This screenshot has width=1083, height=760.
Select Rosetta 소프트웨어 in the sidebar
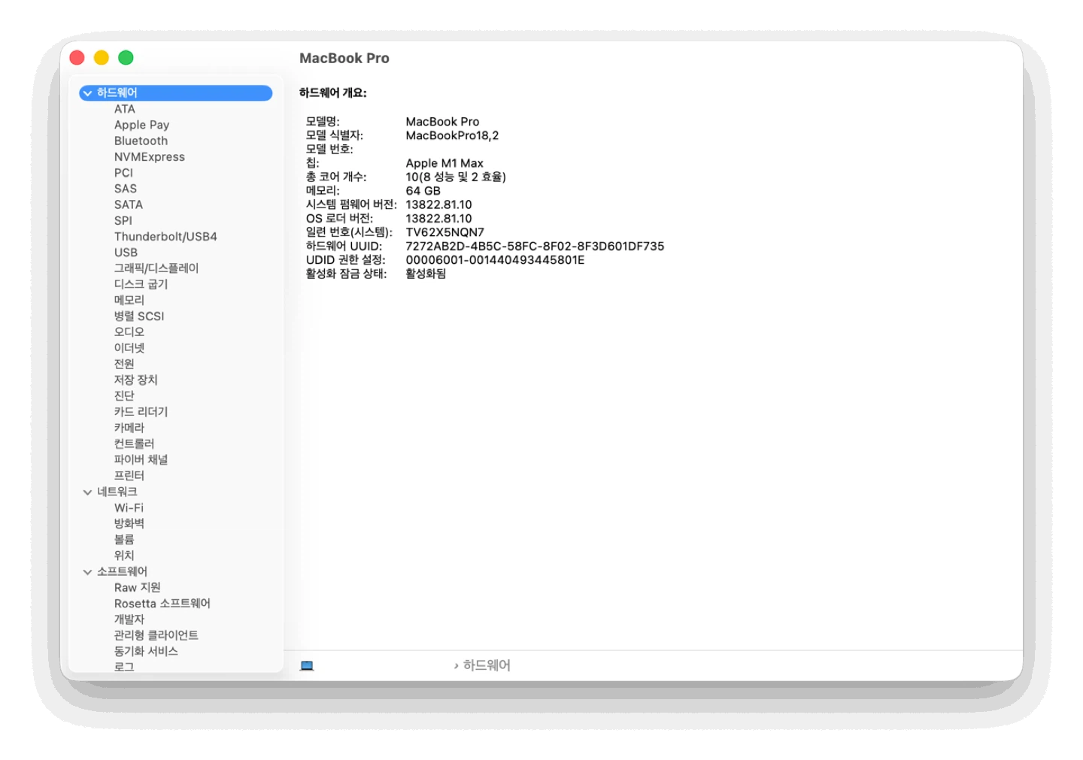tap(162, 604)
